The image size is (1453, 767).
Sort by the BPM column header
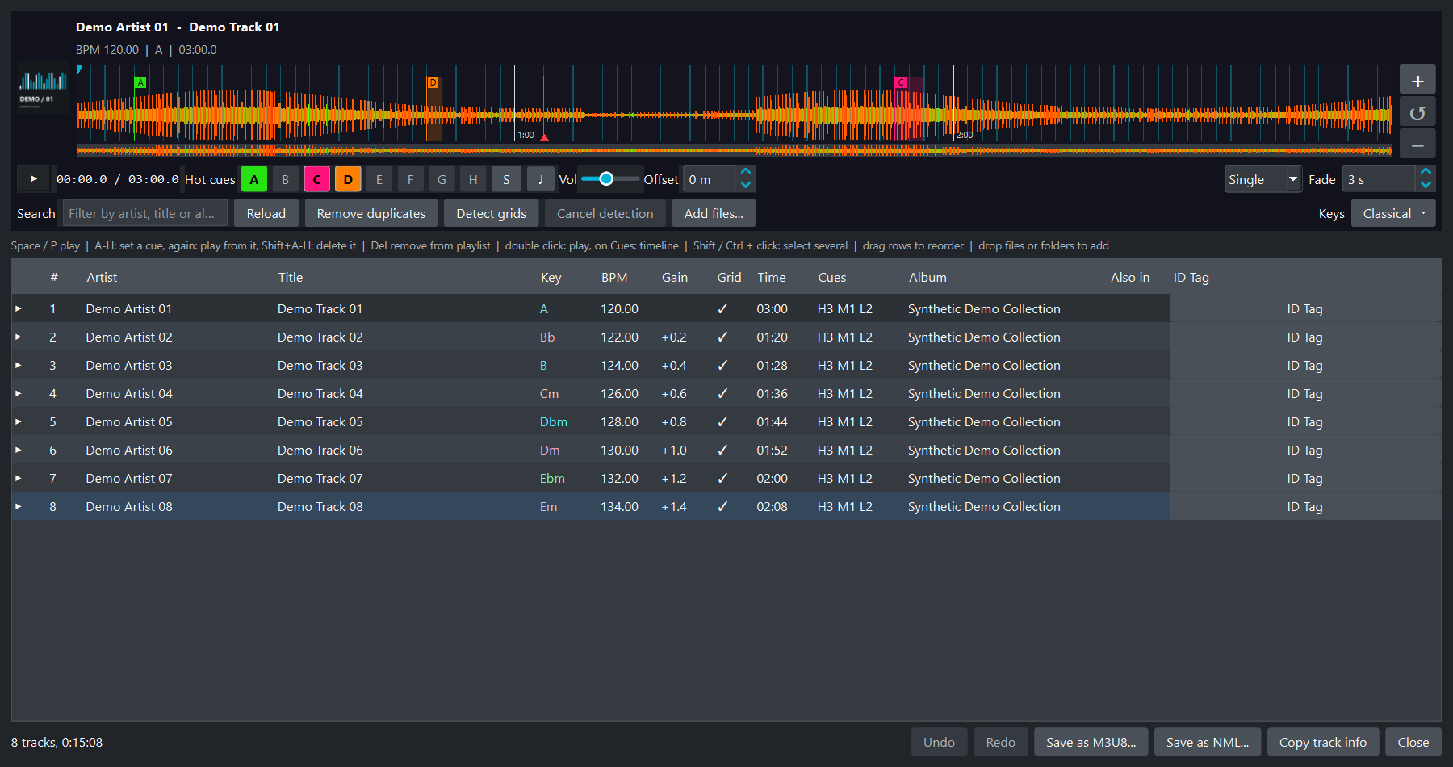point(614,277)
